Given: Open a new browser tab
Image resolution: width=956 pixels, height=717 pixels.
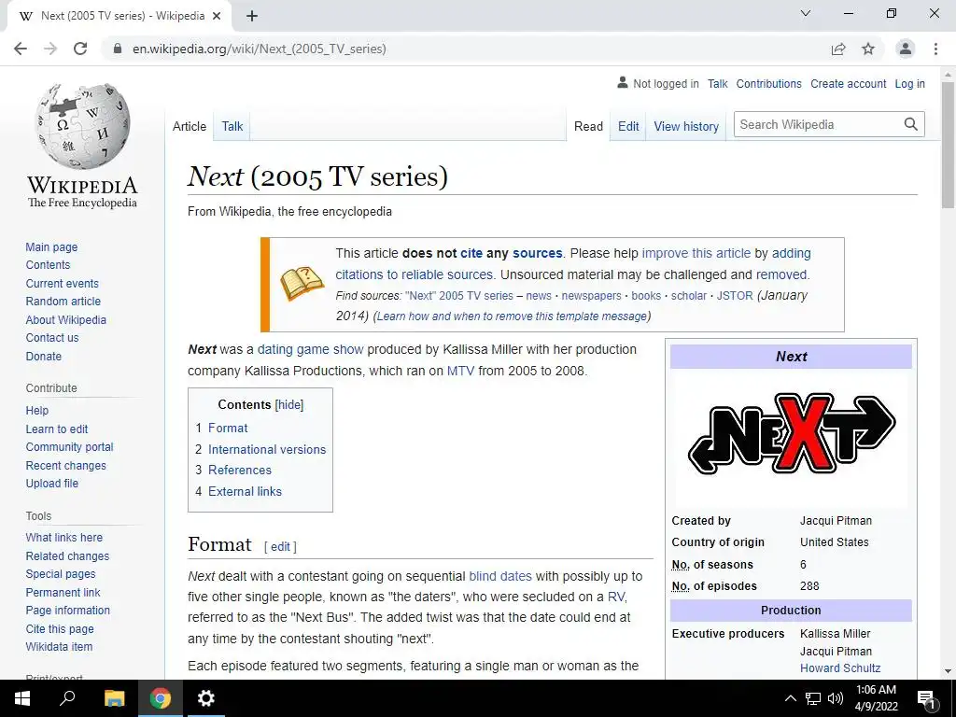Looking at the screenshot, I should pos(252,16).
